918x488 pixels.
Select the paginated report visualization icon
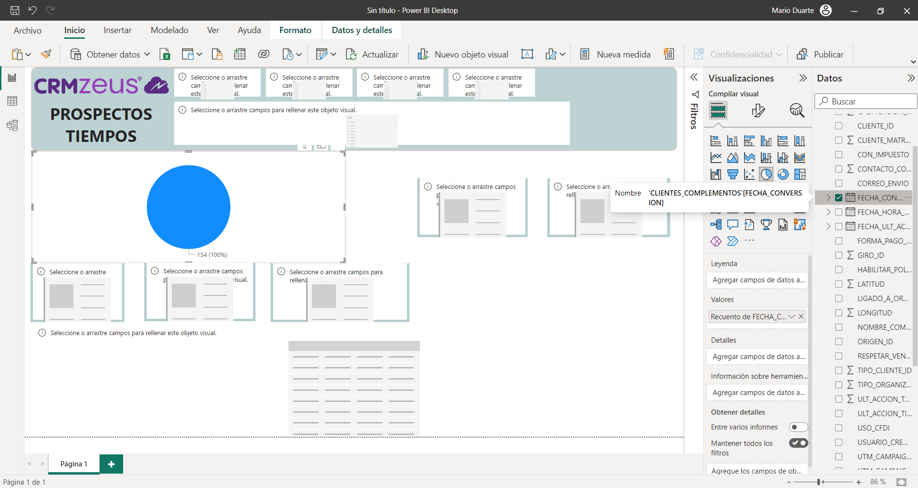(783, 224)
